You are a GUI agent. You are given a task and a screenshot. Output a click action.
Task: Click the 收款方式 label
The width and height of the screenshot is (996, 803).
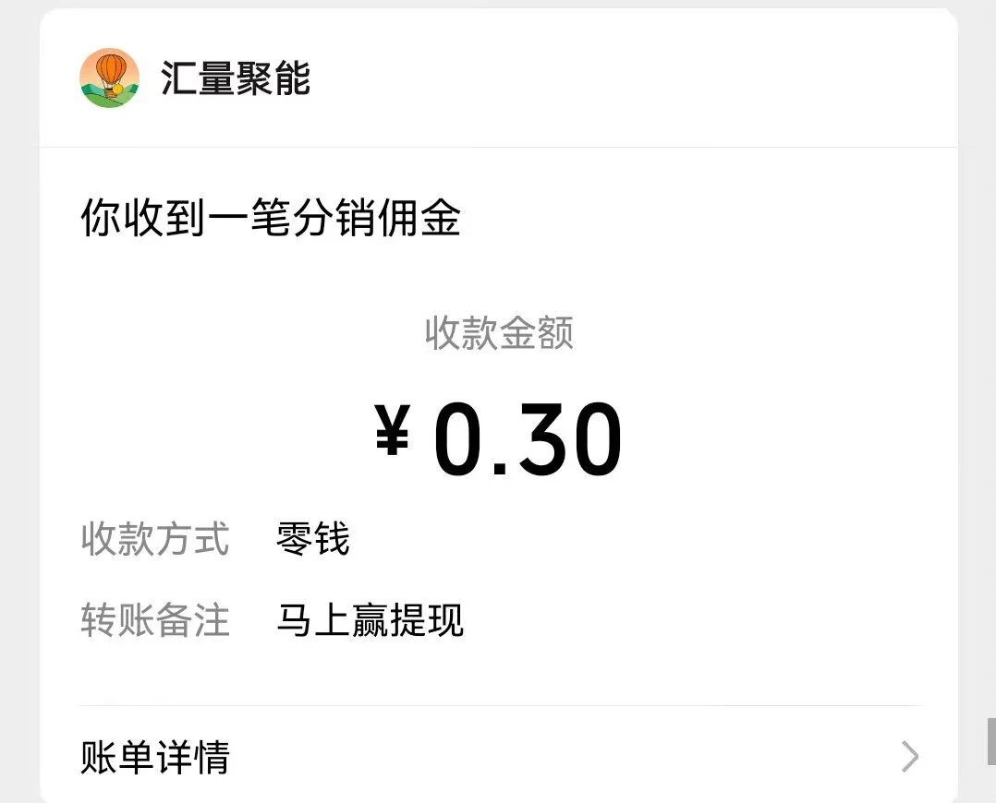click(x=154, y=539)
